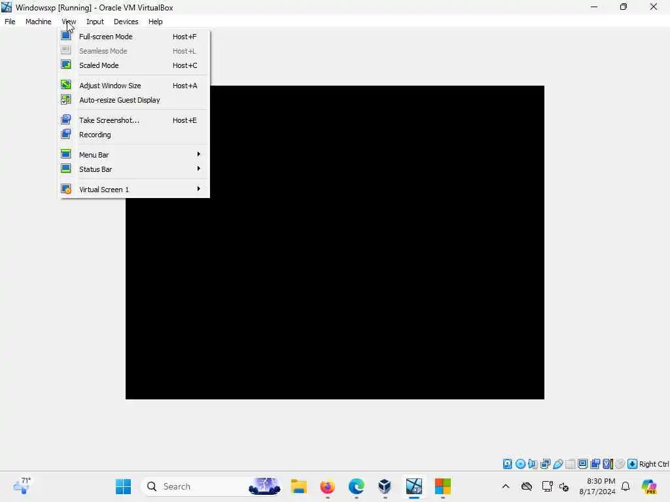Open the Input menu
Viewport: 670px width, 502px height.
point(95,22)
